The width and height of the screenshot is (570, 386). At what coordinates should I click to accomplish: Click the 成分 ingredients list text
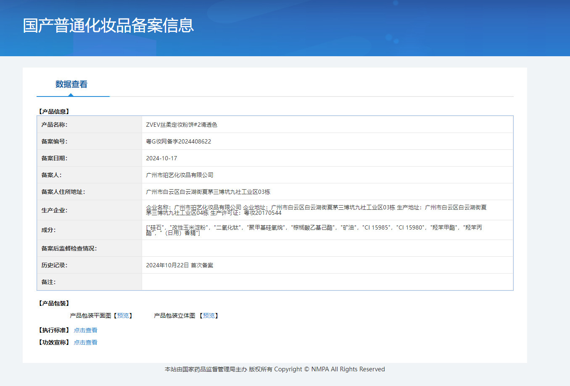coord(314,230)
